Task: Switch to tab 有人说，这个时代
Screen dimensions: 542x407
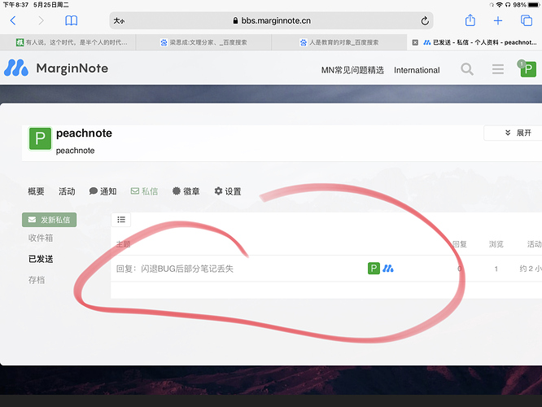Action: click(68, 42)
